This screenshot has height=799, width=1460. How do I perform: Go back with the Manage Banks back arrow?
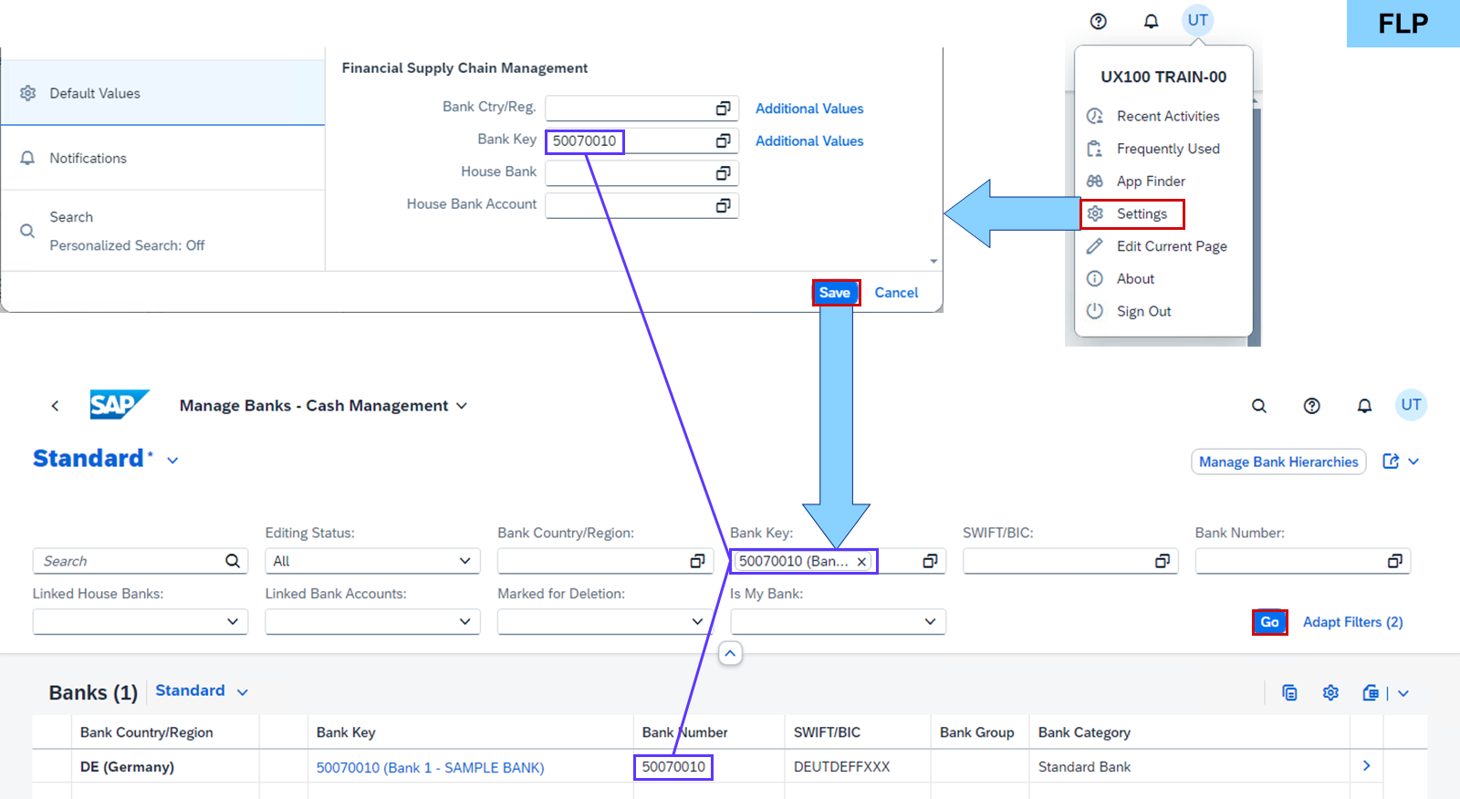[x=55, y=406]
